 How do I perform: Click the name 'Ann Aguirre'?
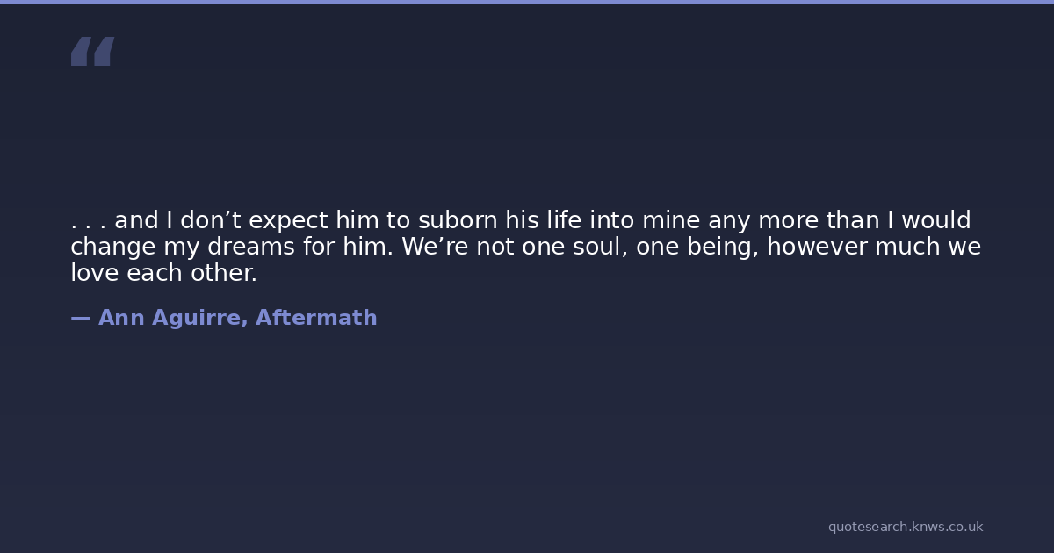170,319
